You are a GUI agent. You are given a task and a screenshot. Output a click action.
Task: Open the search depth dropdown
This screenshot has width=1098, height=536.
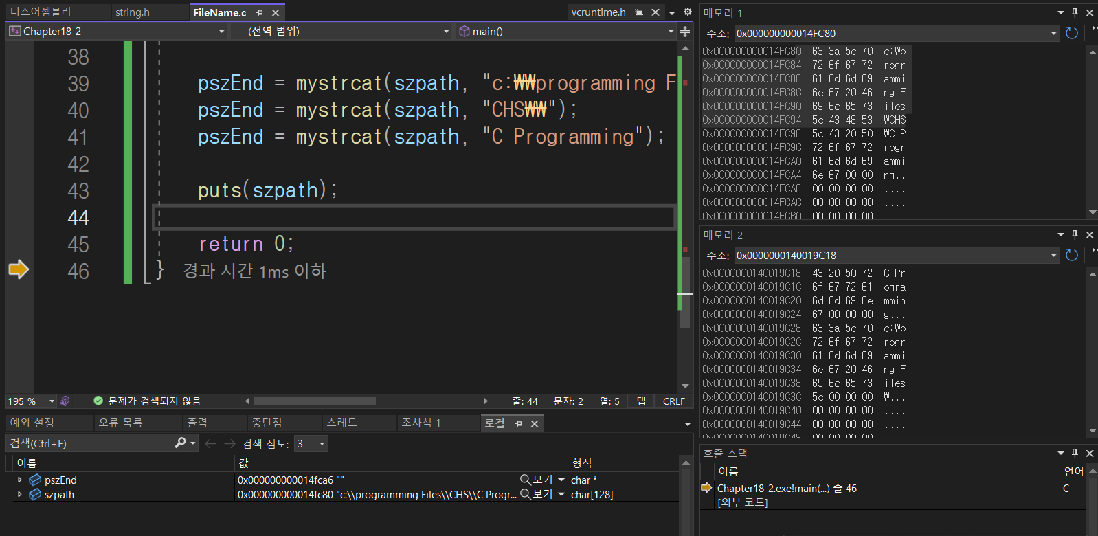tap(322, 444)
